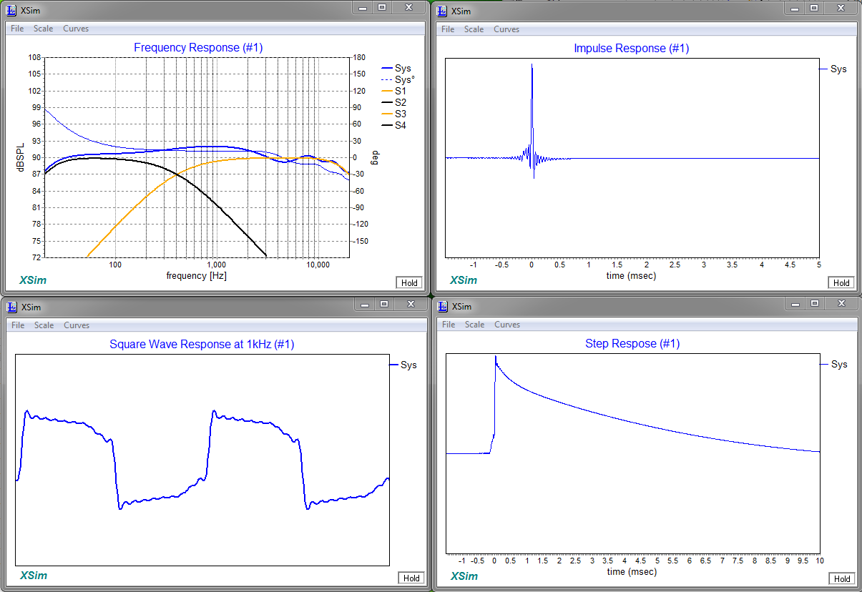Viewport: 862px width, 592px height.
Task: Maximize the Square Wave Response window
Action: pyautogui.click(x=384, y=304)
